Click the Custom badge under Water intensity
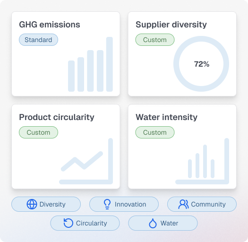The height and width of the screenshot is (242, 248). tap(155, 132)
